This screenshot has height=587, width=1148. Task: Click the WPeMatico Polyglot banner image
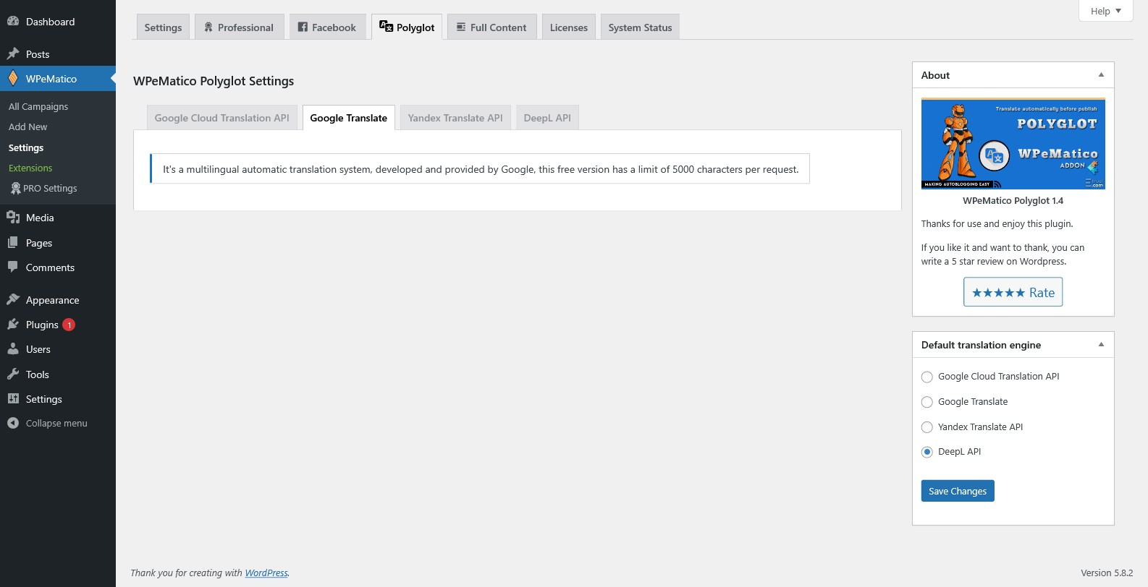[1013, 144]
